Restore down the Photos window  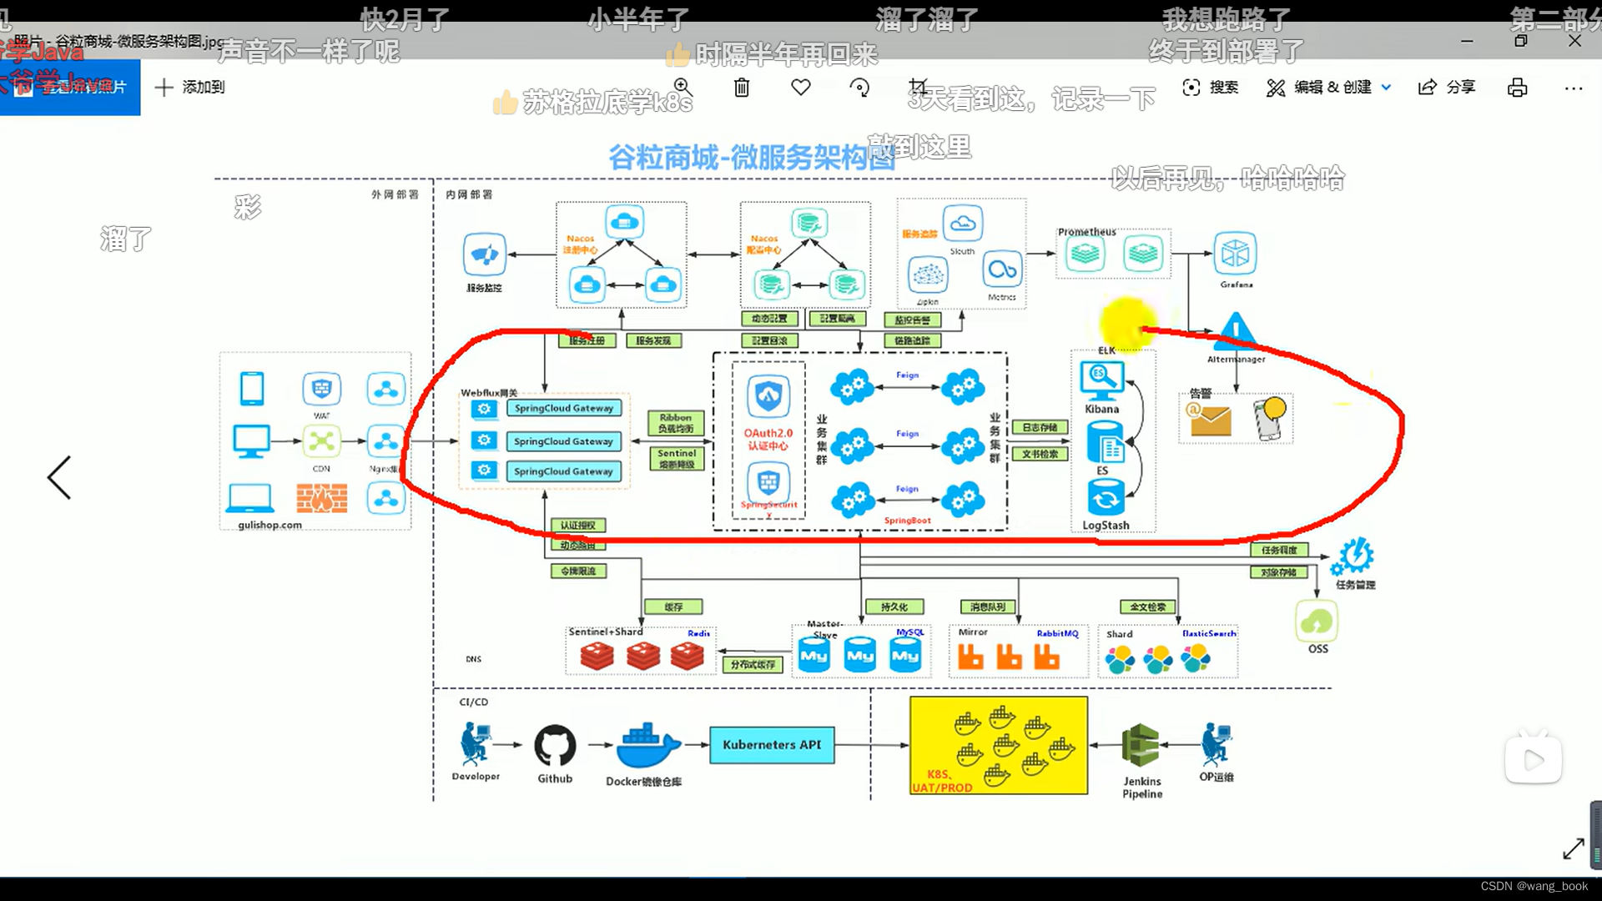(1521, 41)
